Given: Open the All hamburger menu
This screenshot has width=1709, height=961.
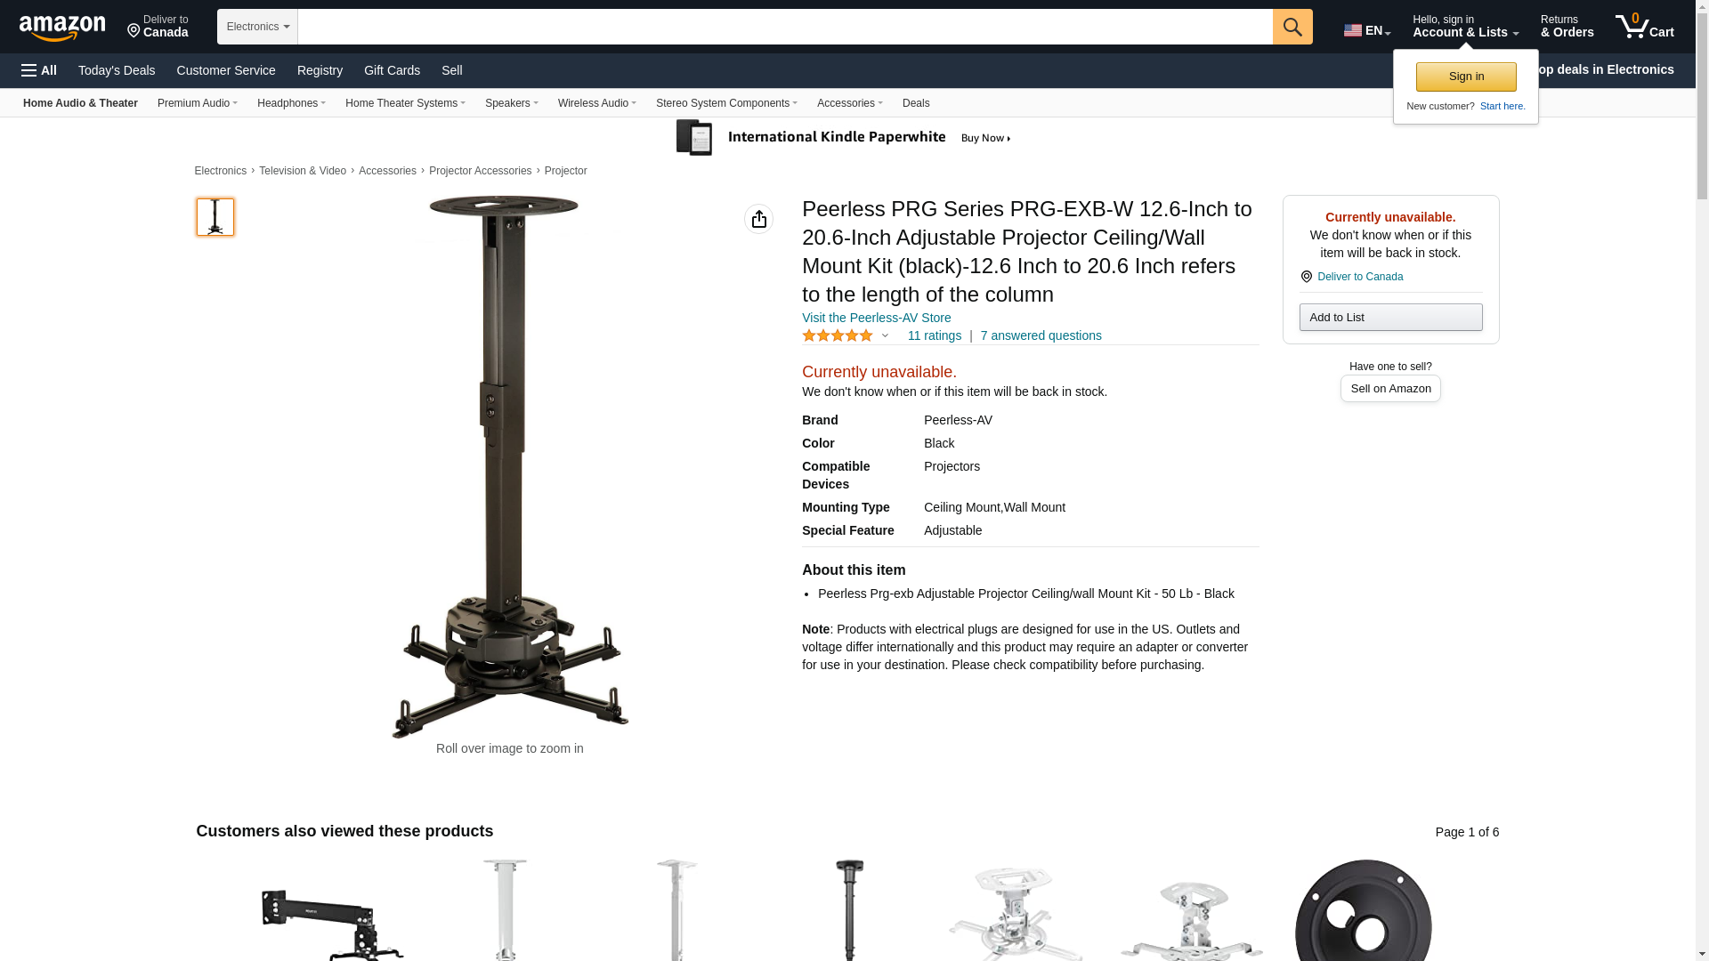Looking at the screenshot, I should (x=39, y=70).
